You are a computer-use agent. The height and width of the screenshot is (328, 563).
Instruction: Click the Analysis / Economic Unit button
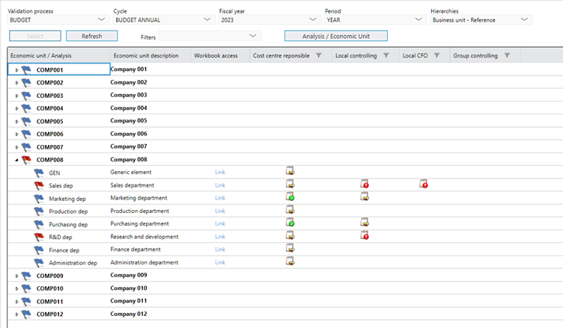tap(335, 36)
